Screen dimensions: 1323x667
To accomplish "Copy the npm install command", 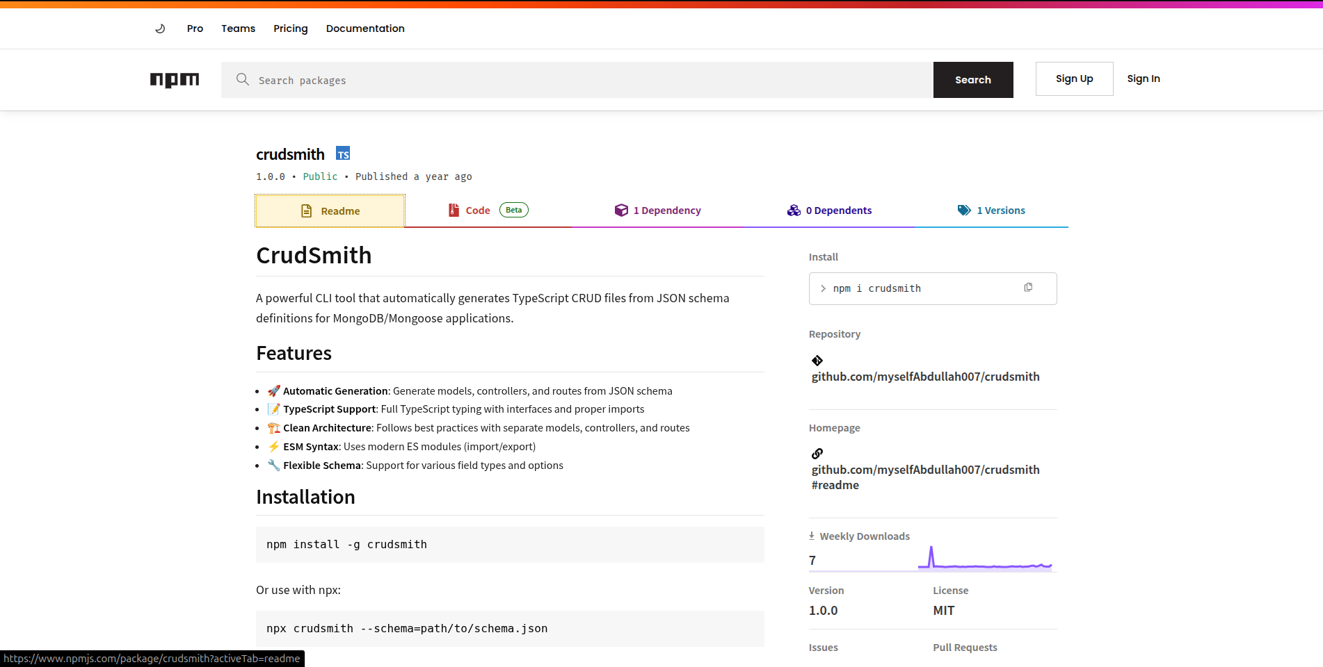I will pos(1028,288).
